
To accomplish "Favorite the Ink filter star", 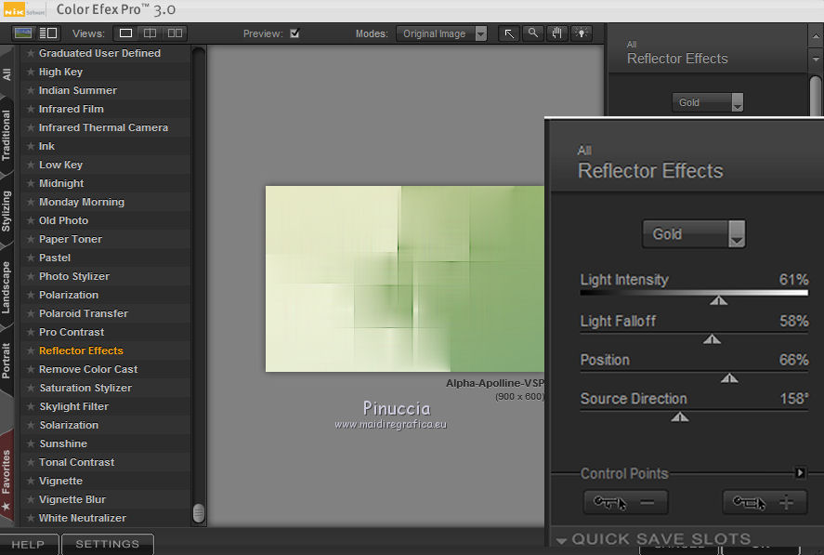I will pos(31,146).
